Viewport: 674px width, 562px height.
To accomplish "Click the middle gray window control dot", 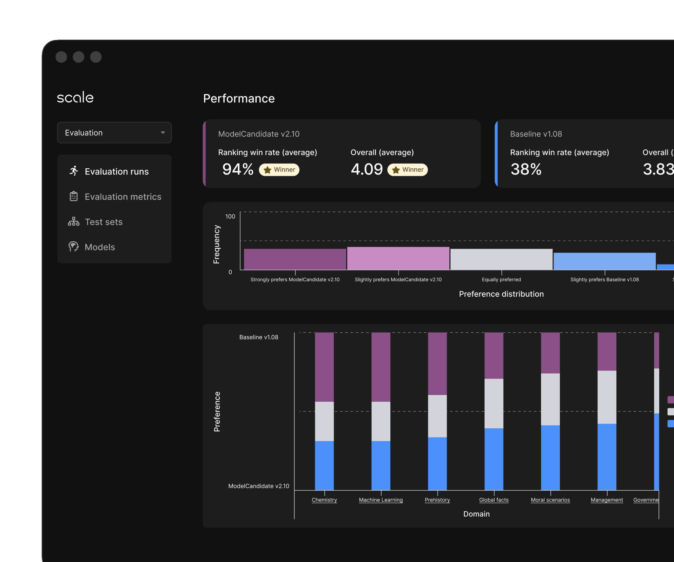I will (78, 57).
